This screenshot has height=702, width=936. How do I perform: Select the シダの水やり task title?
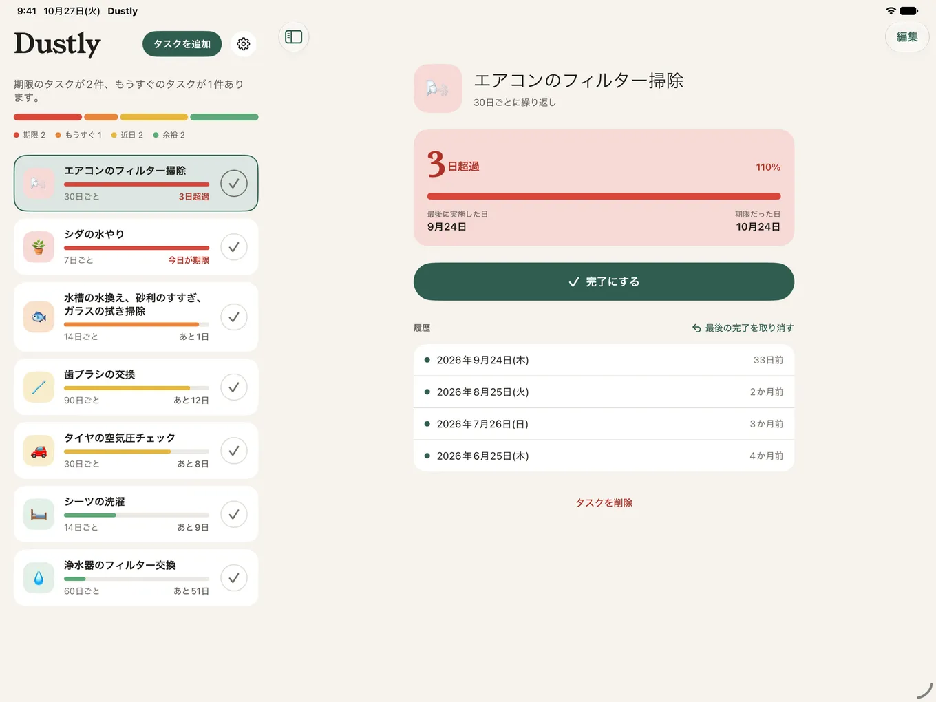point(94,234)
